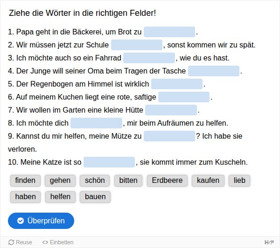
Task: Pick the draggable word 'schön'
Action: pos(95,181)
